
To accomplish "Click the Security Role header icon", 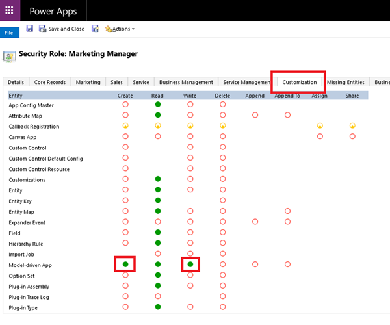I will tap(10, 56).
